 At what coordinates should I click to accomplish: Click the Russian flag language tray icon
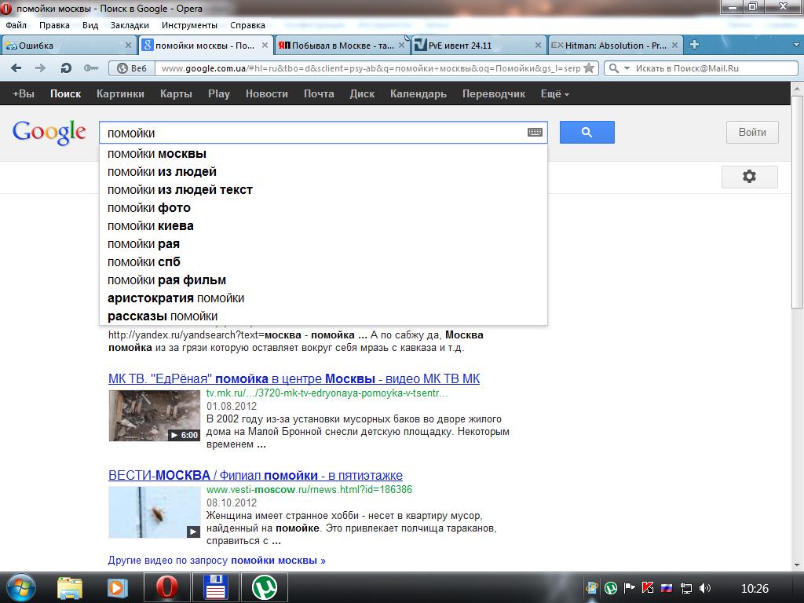(x=667, y=588)
